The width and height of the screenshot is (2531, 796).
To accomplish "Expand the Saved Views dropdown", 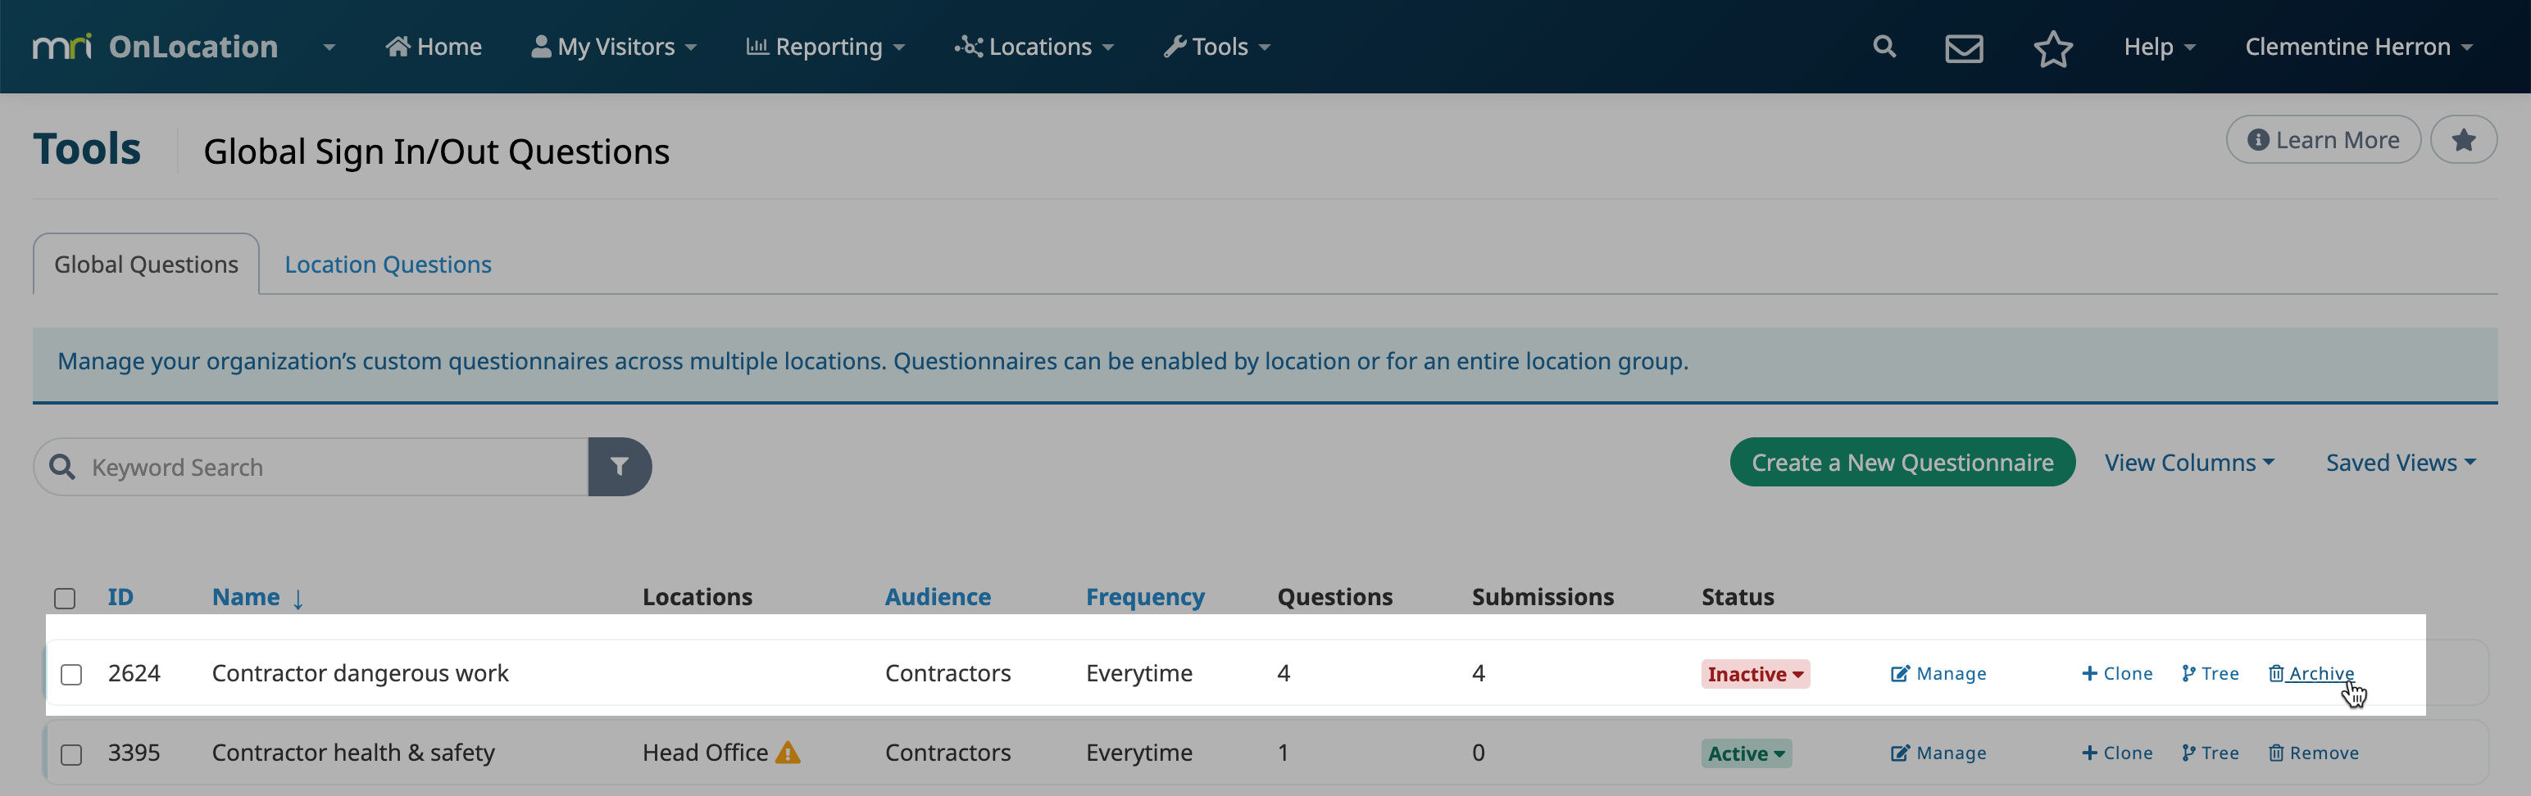I will [x=2399, y=463].
